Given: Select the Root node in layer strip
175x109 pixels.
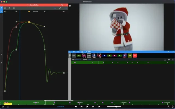Looking at the screenshot, I should pyautogui.click(x=74, y=56).
